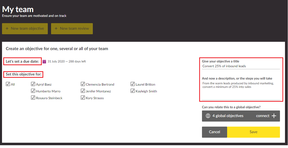The image size is (288, 148).
Task: Deselect Kory Strauss from the objective
Action: 83,98
